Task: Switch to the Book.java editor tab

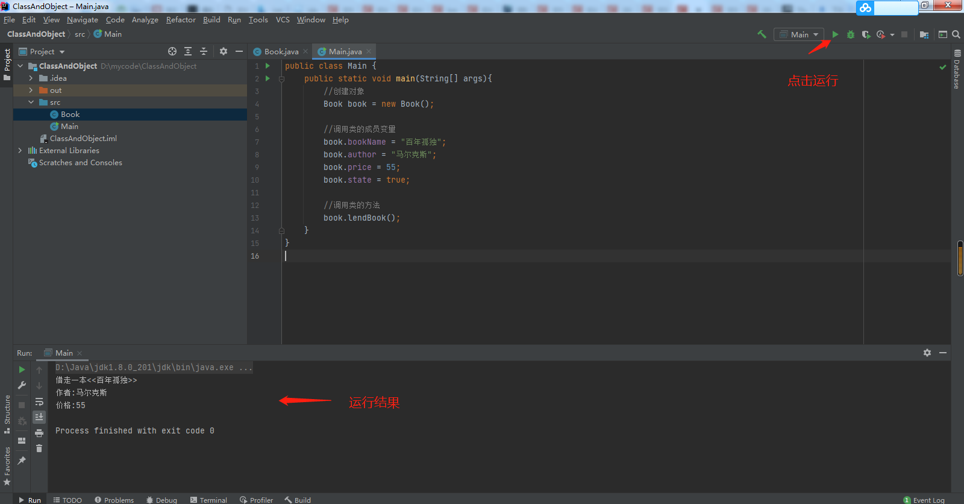Action: pos(281,52)
